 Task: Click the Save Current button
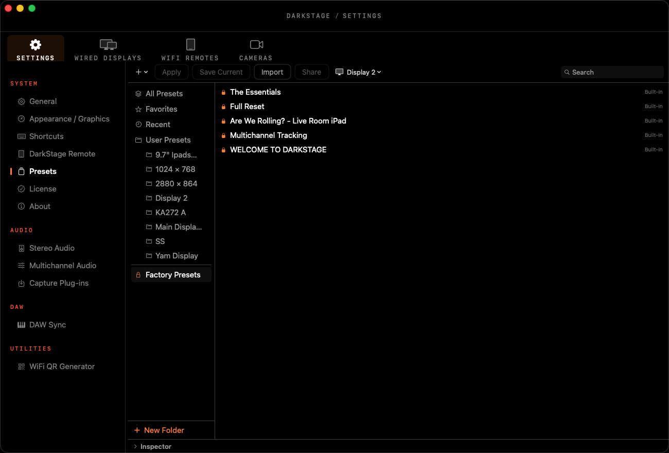(221, 72)
